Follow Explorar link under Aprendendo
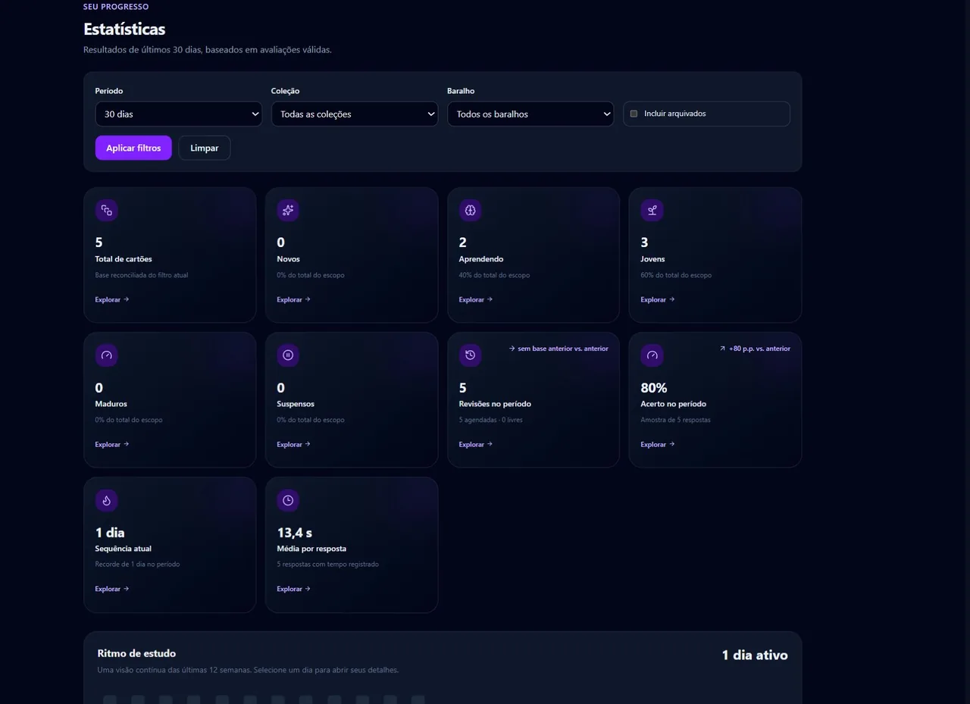The width and height of the screenshot is (970, 704). tap(476, 299)
